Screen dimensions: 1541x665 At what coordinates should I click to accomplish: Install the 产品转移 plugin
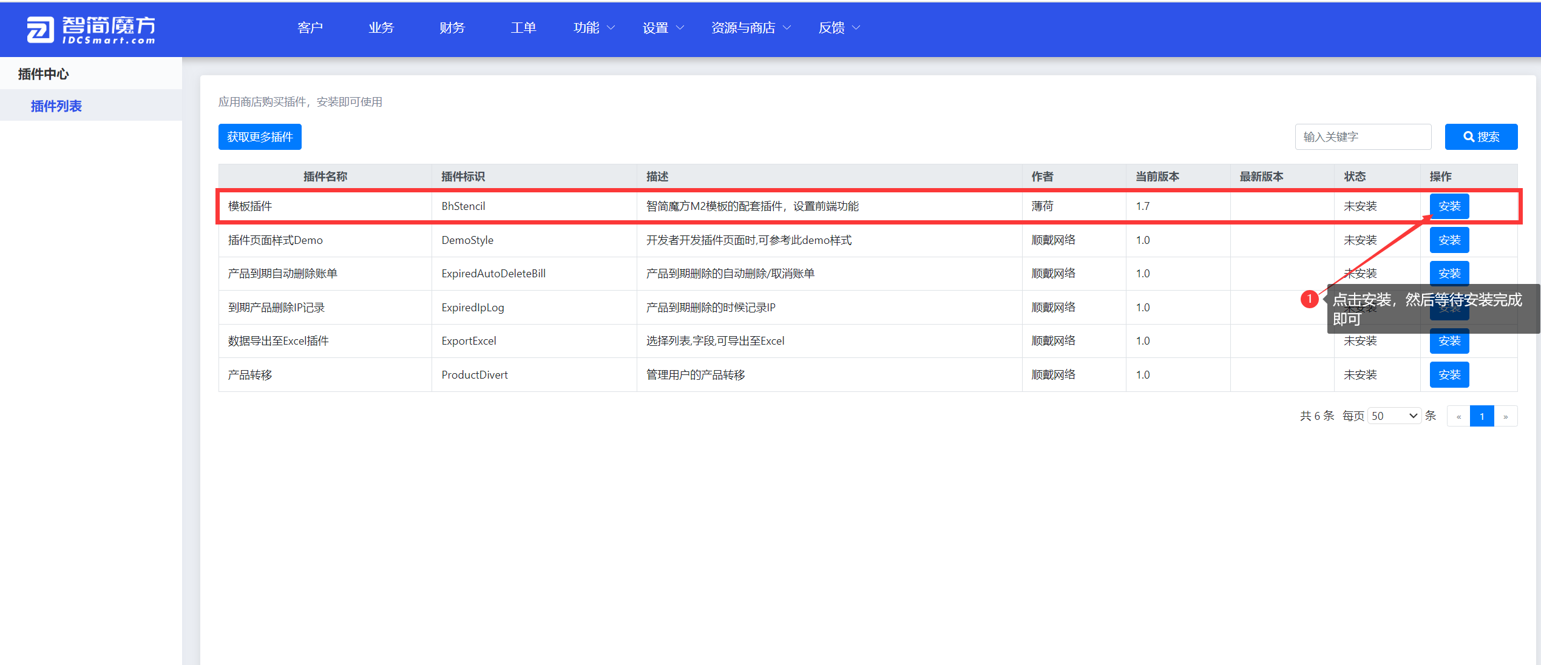pos(1449,375)
